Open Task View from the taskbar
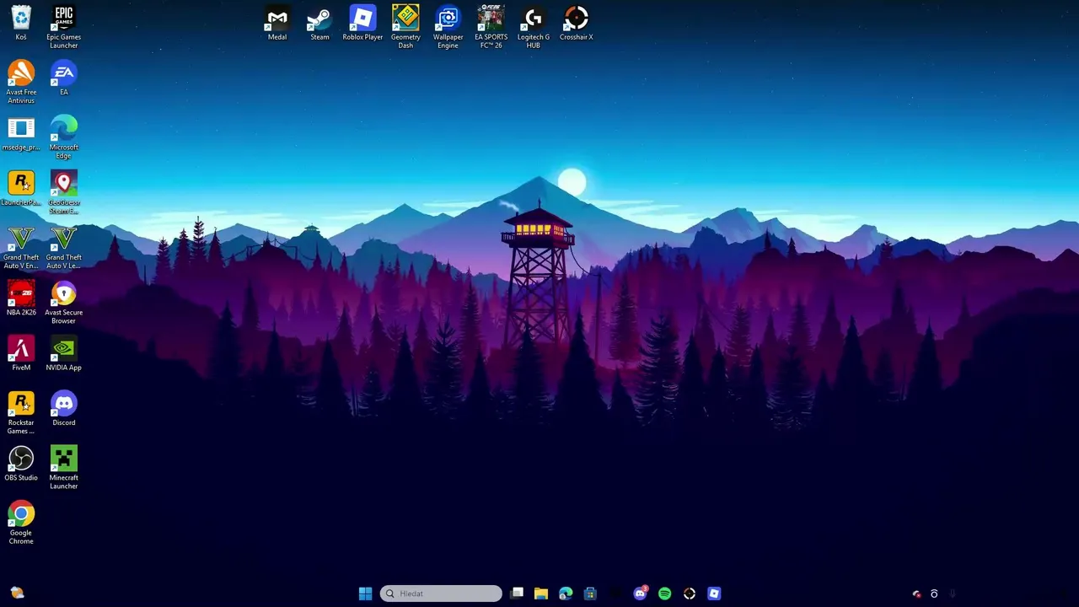 click(x=517, y=594)
